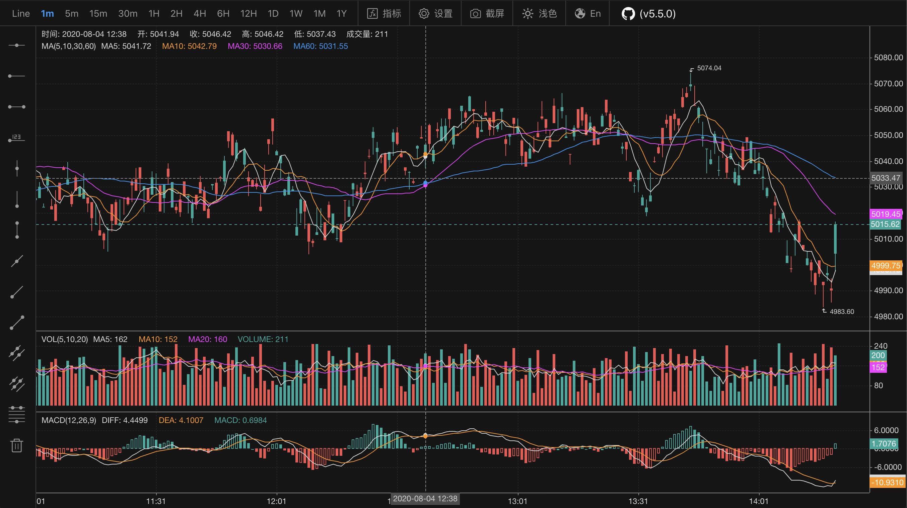
Task: Click the 5015.62 latest price label
Action: (885, 225)
